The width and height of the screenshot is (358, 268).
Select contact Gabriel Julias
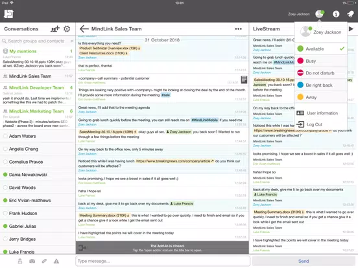coord(38,226)
